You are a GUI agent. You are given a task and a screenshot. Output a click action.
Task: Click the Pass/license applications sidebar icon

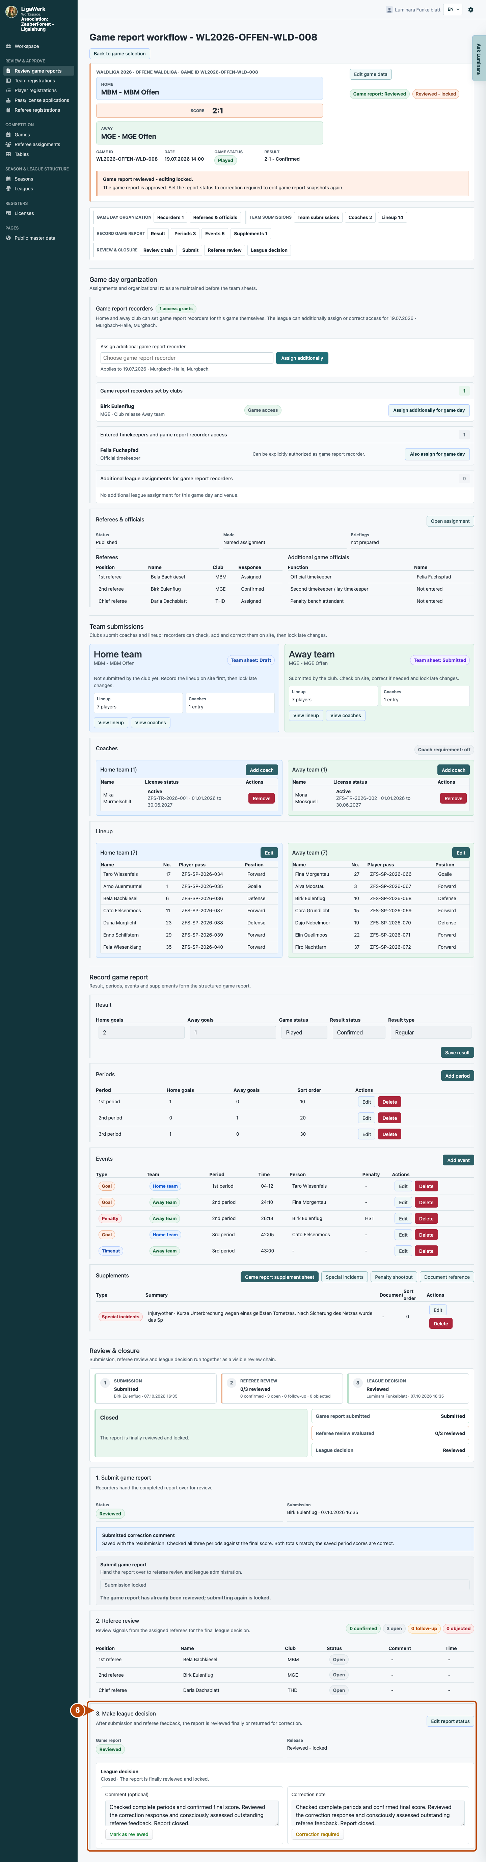click(x=8, y=101)
